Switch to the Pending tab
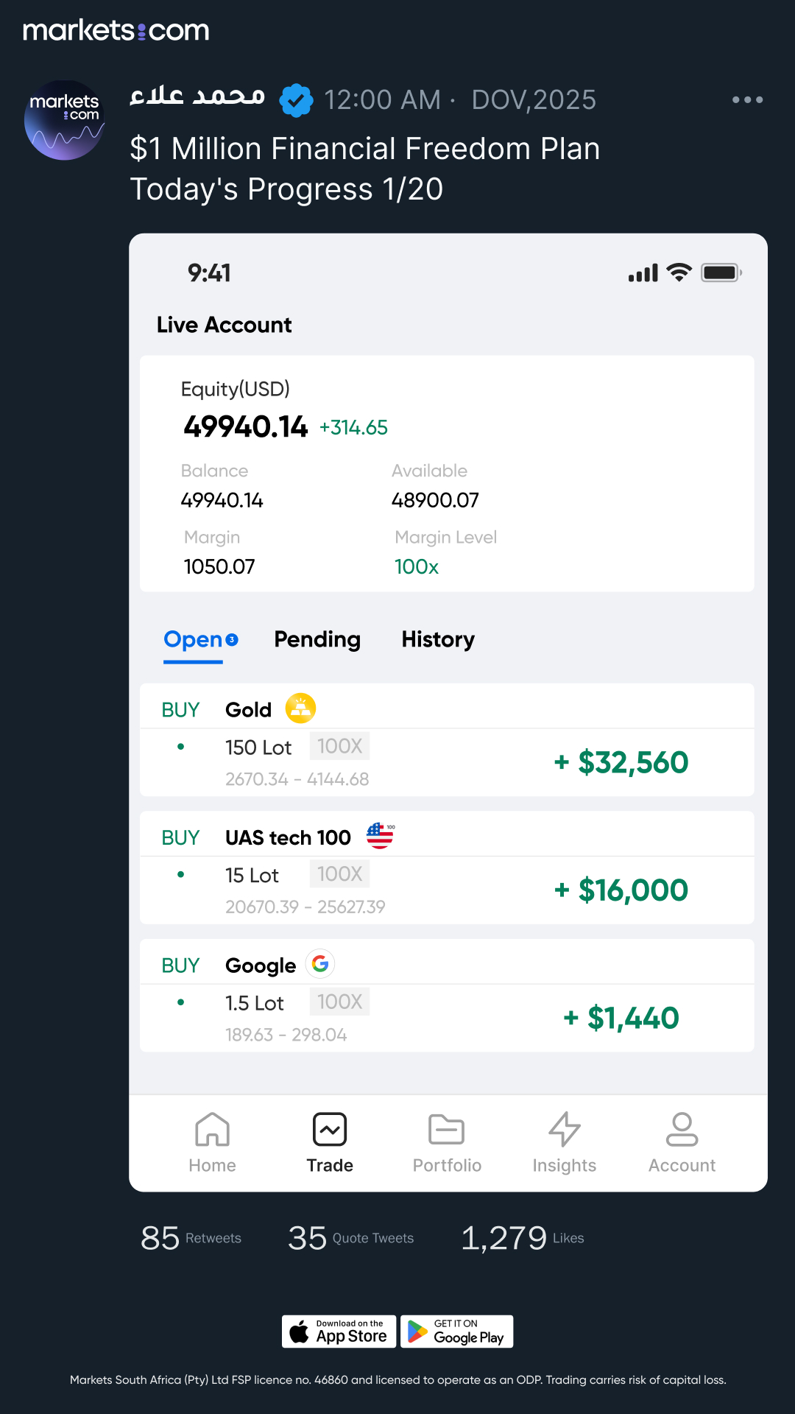The image size is (795, 1414). tap(317, 639)
